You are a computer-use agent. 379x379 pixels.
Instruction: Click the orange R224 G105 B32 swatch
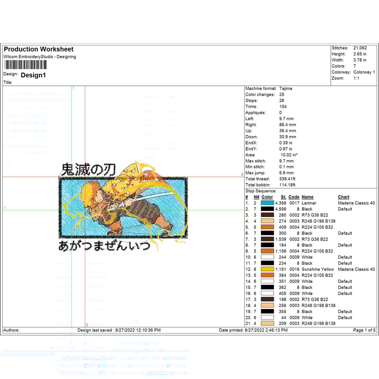pyautogui.click(x=267, y=227)
